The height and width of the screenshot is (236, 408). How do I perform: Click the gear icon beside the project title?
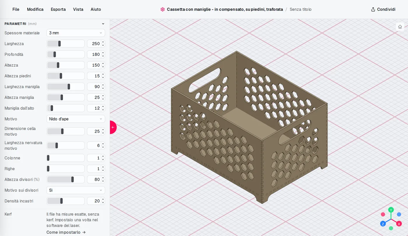[163, 9]
